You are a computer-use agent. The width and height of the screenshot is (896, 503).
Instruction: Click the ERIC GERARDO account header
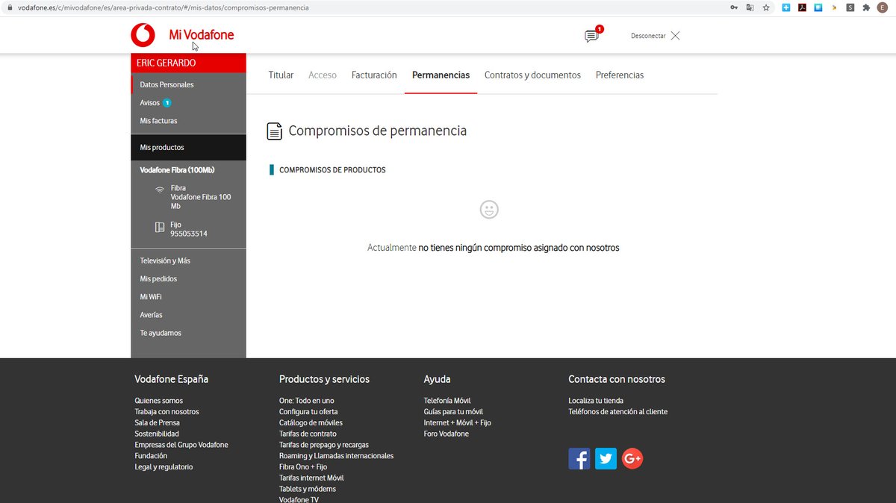[188, 63]
